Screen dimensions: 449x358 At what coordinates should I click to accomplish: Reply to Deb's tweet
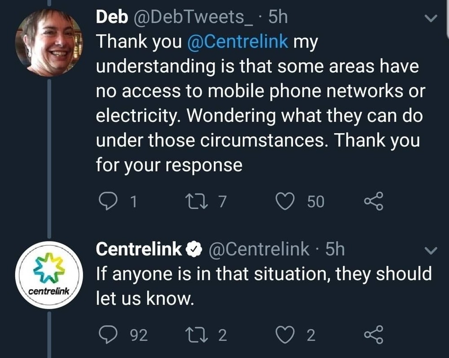107,201
